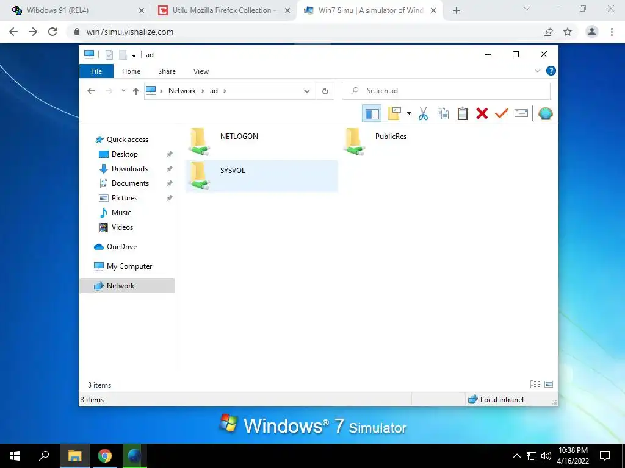This screenshot has height=468, width=625.
Task: Open the address bar history dropdown
Action: coord(307,91)
